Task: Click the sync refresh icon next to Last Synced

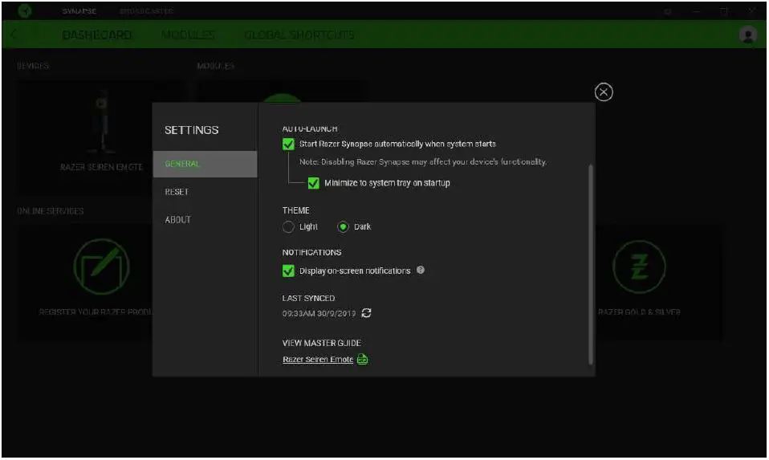Action: (x=366, y=313)
